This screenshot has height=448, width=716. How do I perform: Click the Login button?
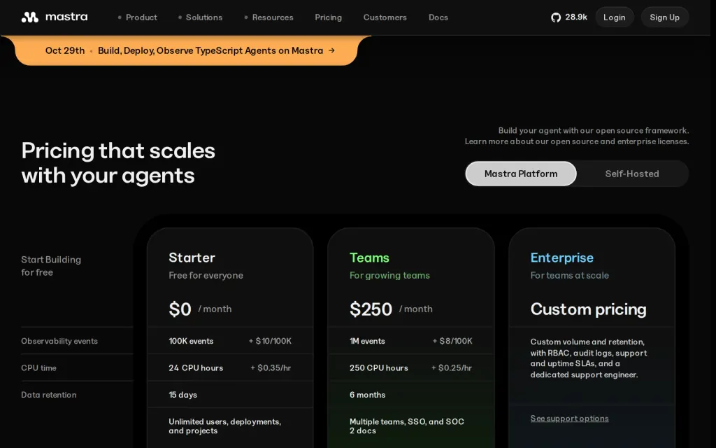tap(614, 17)
